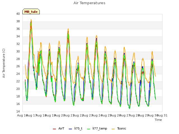Viewport: 179px width, 134px height.
Task: Toggle the AirT series legend label
Action: 61,128
